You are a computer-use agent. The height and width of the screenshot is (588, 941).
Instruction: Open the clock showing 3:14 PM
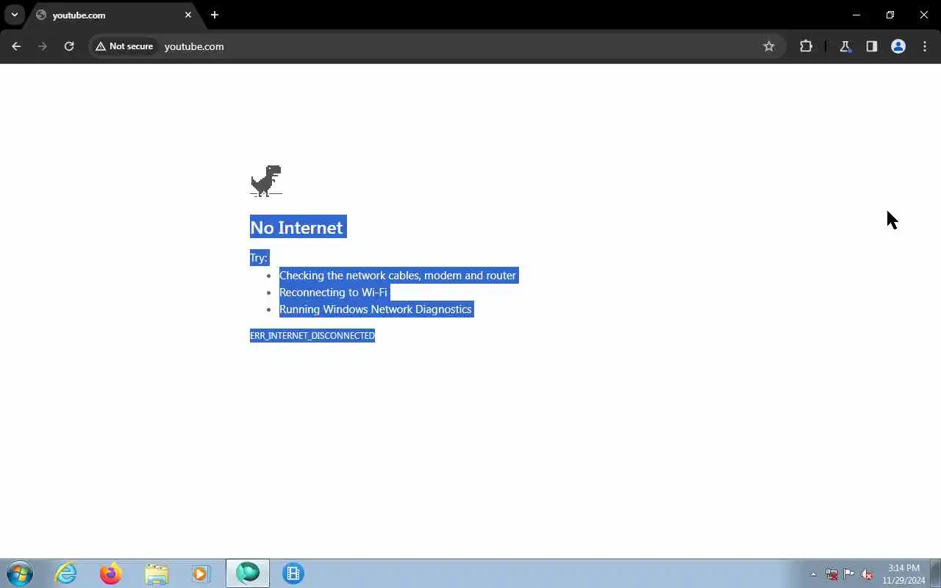pyautogui.click(x=904, y=574)
